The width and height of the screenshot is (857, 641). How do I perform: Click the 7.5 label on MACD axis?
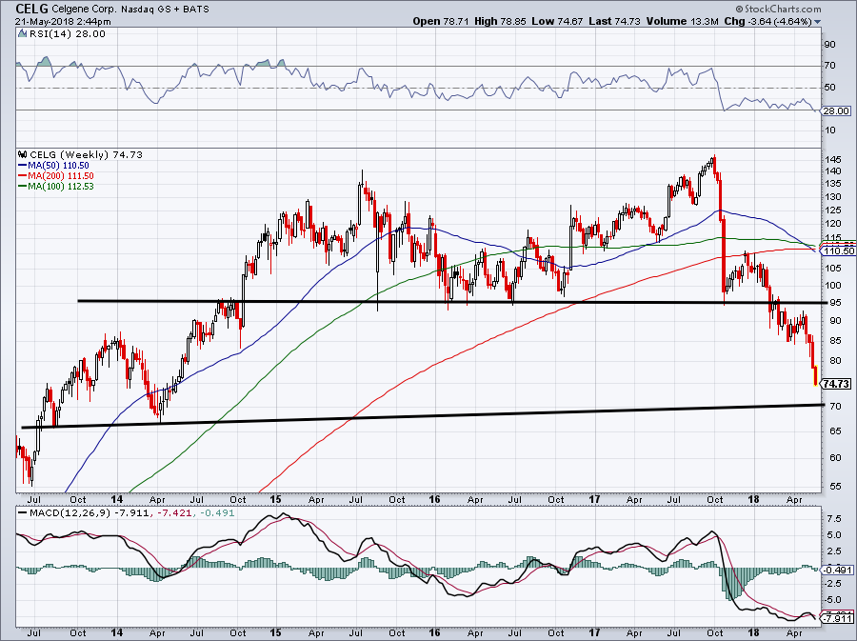click(833, 518)
